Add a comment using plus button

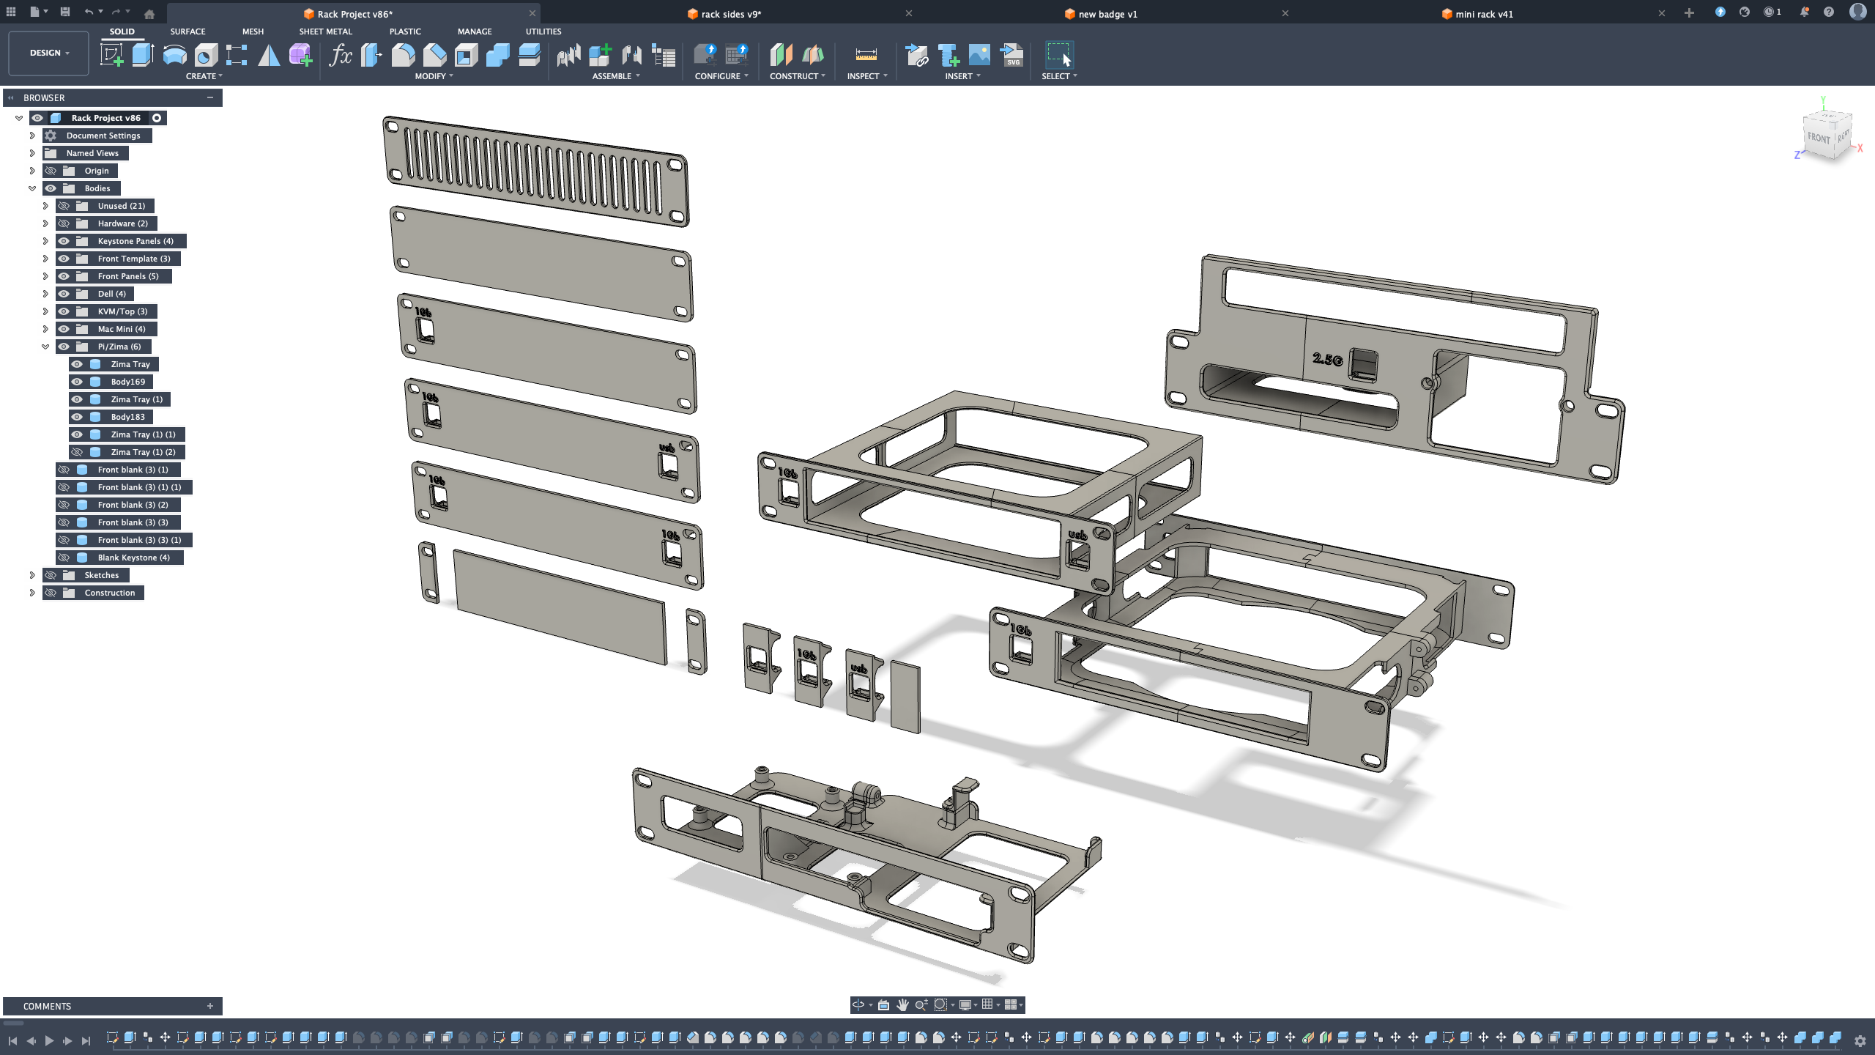click(210, 1006)
